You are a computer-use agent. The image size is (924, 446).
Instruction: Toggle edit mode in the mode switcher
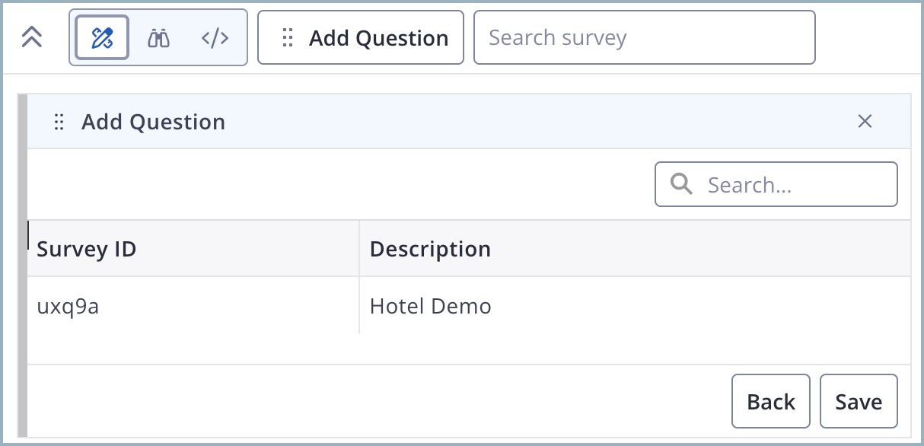pos(101,37)
